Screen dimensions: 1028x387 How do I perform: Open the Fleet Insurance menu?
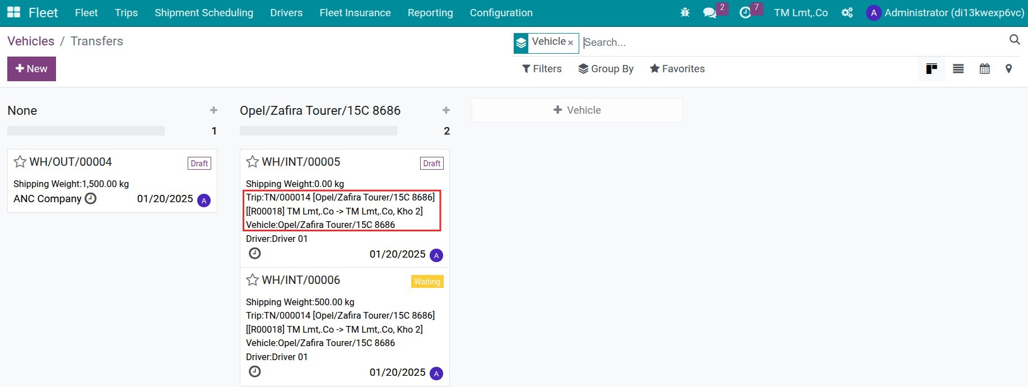click(x=355, y=12)
